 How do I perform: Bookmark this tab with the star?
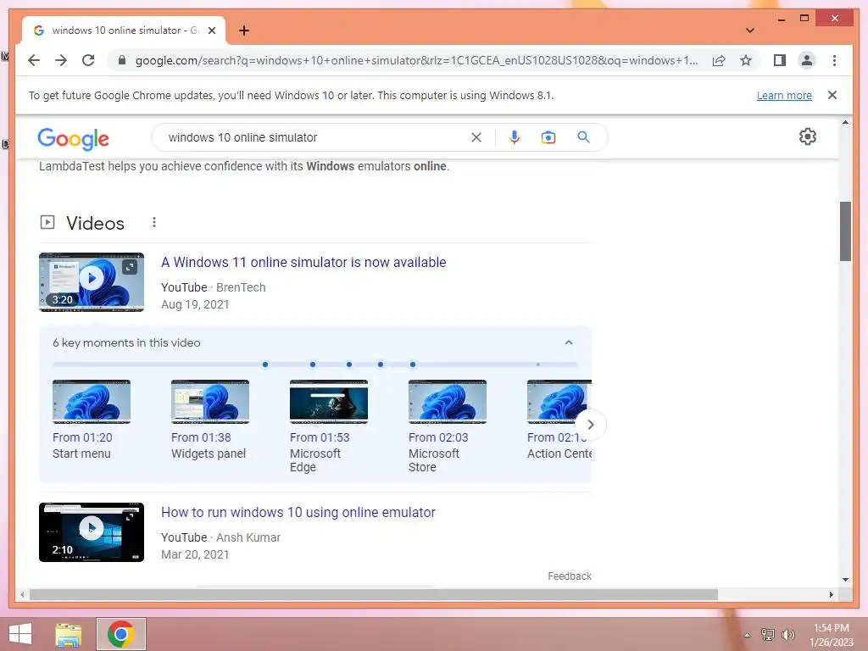[746, 60]
